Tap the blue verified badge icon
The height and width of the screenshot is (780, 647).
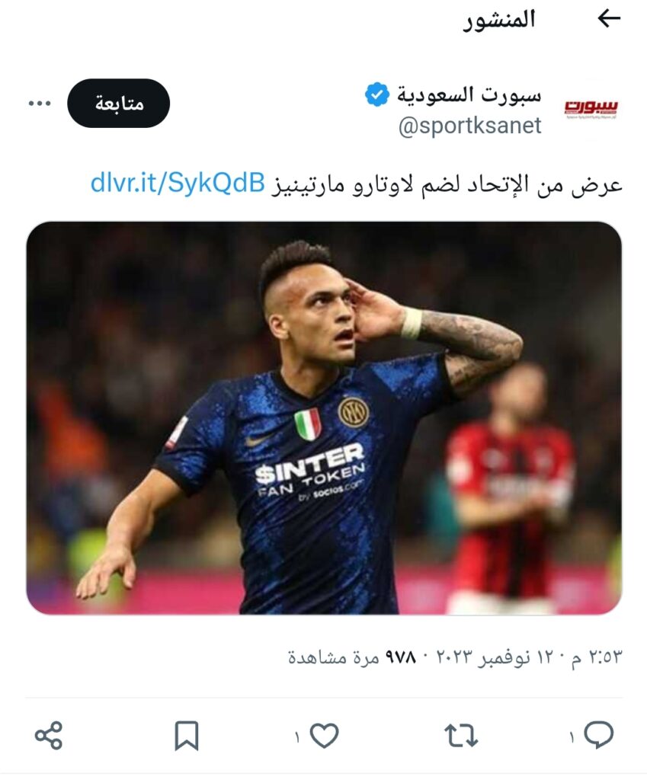click(376, 94)
